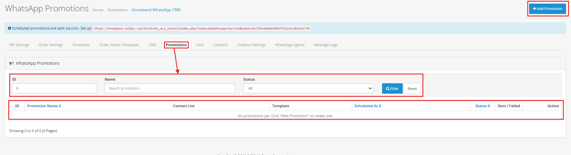The width and height of the screenshot is (571, 155).
Task: Click the Contact List column header
Action: tap(184, 106)
